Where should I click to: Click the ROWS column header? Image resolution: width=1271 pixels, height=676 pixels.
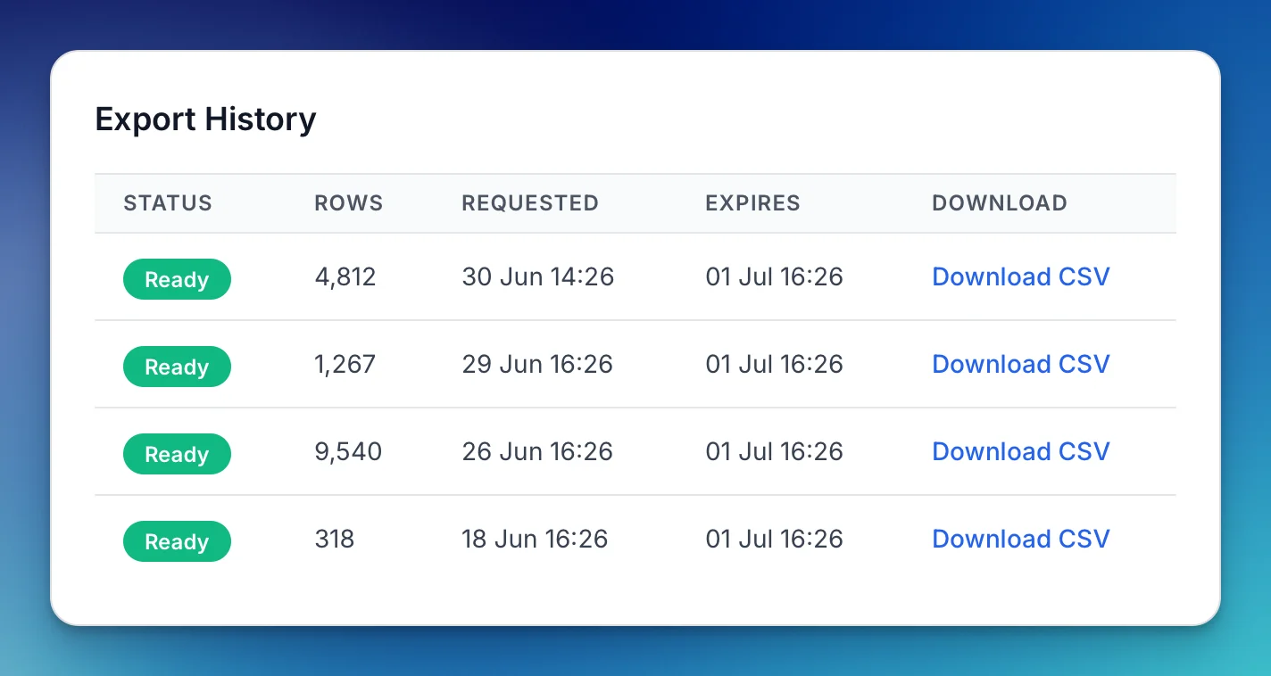(x=349, y=203)
